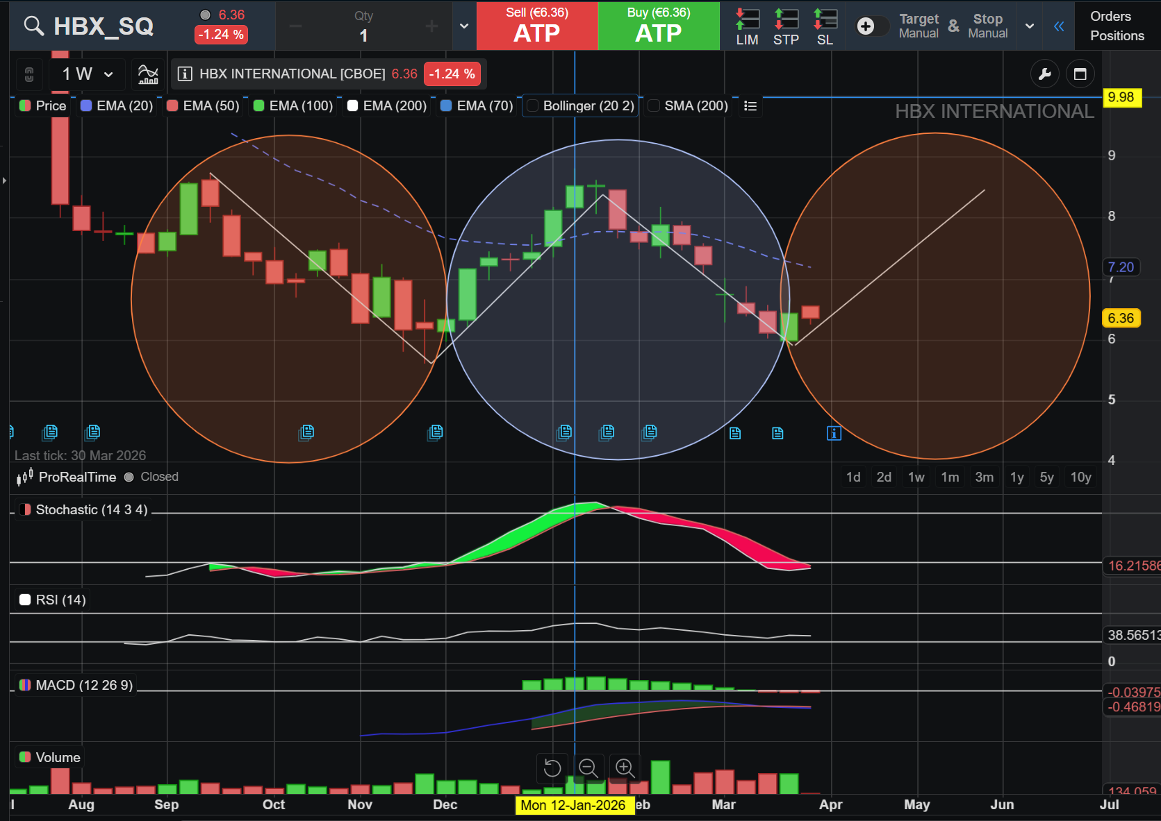1161x821 pixels.
Task: Open the indicators chart icon
Action: [x=148, y=74]
